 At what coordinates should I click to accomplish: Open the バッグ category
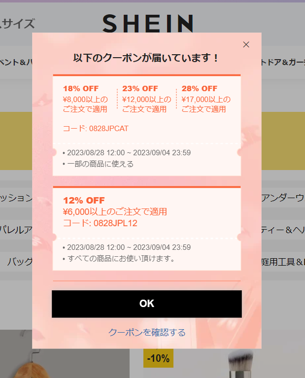coord(20,262)
